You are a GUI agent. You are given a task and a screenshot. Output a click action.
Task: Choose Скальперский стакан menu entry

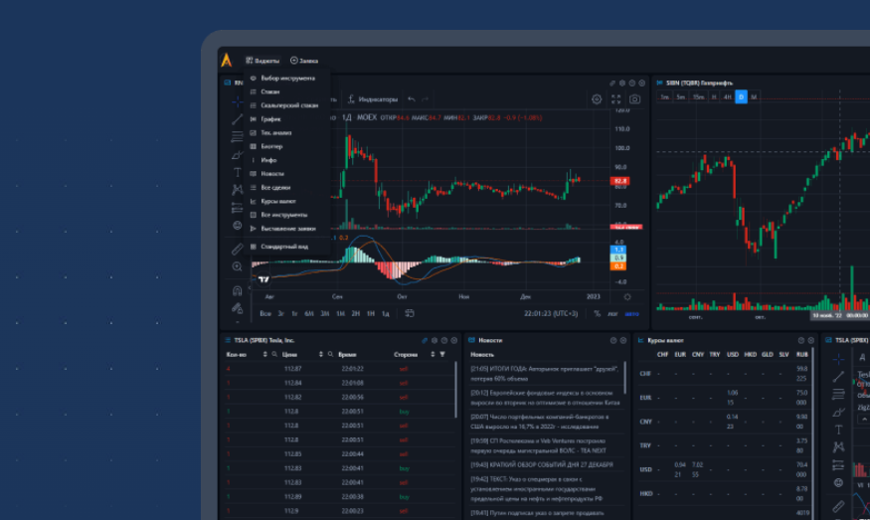coord(287,105)
